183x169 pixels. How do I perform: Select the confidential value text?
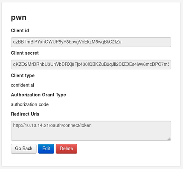[x=23, y=85]
